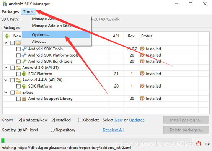This screenshot has width=212, height=151.
Task: Collapse the Android 4.4W (API 20) group
Action: 6,80
